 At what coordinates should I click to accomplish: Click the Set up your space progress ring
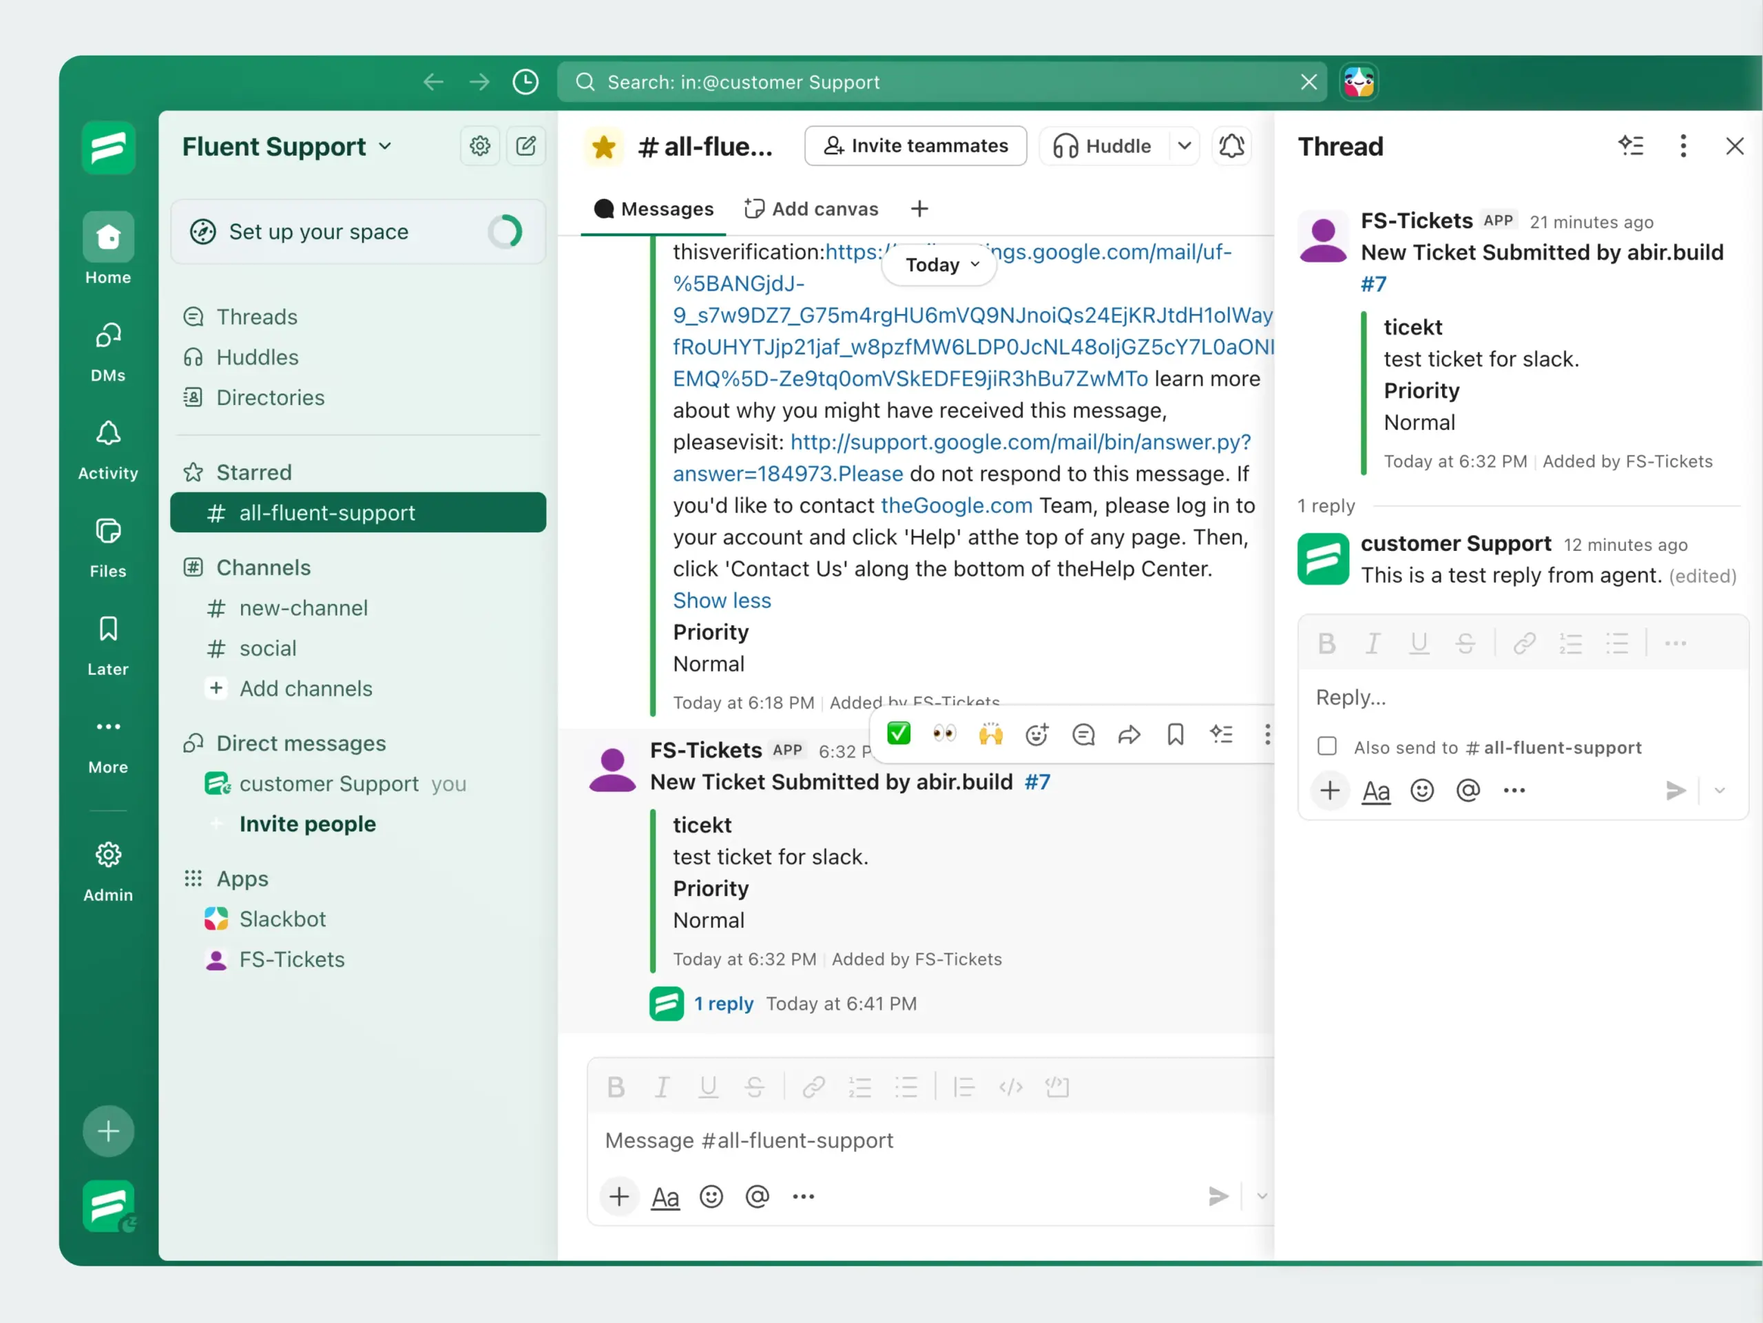pyautogui.click(x=505, y=232)
